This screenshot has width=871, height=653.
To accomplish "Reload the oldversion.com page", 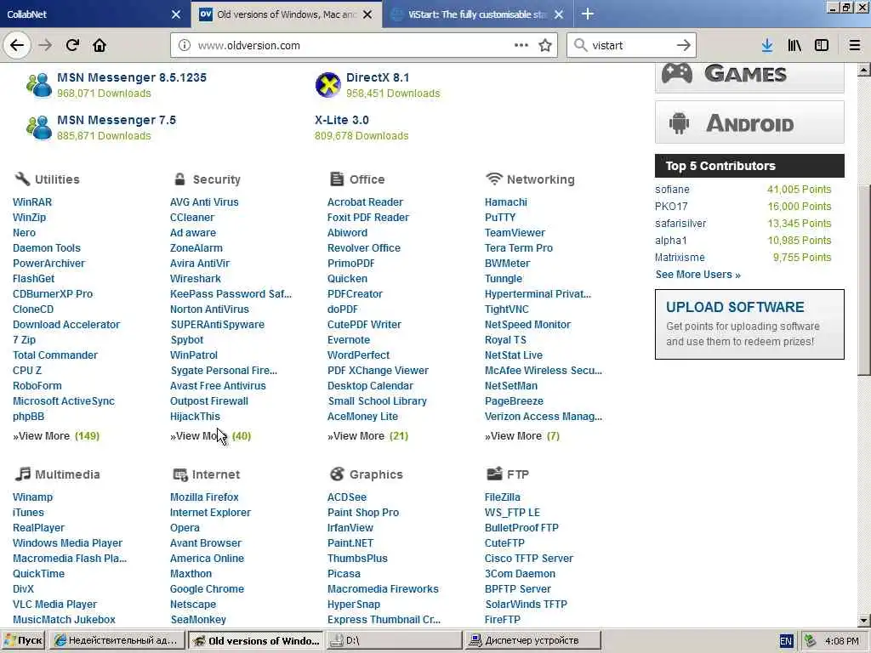I will (72, 45).
